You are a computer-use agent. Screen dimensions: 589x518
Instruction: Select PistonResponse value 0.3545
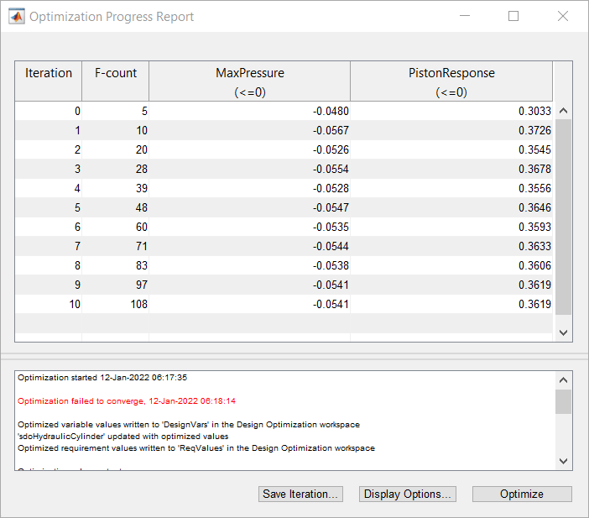click(451, 149)
